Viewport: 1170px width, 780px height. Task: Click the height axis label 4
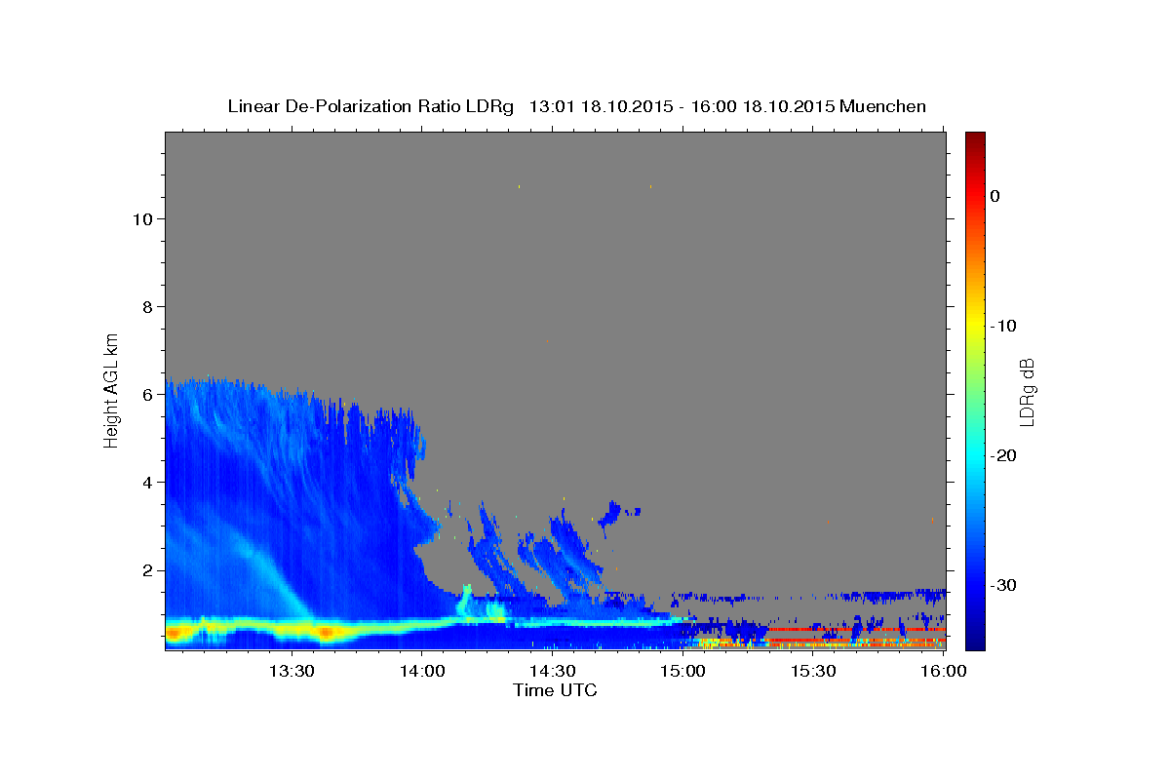click(146, 483)
